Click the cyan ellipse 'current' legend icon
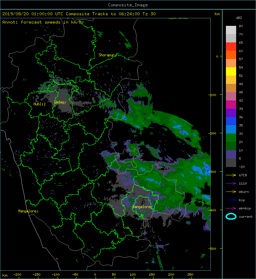The width and height of the screenshot is (256, 279). (x=231, y=216)
